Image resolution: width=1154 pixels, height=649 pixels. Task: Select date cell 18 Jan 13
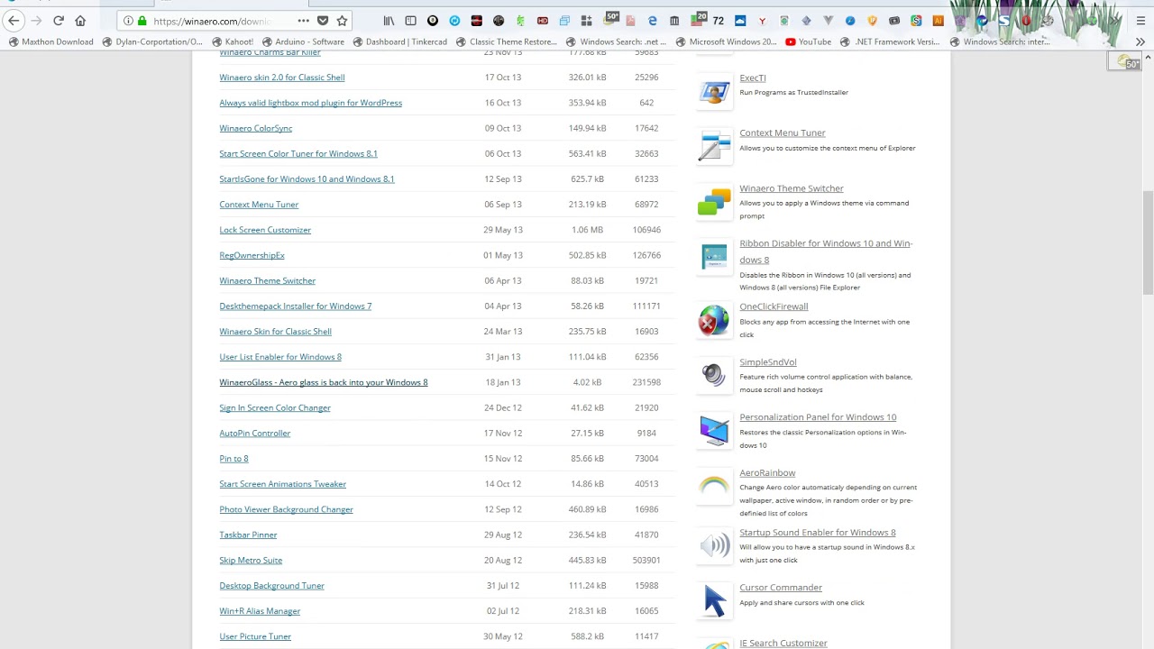503,382
